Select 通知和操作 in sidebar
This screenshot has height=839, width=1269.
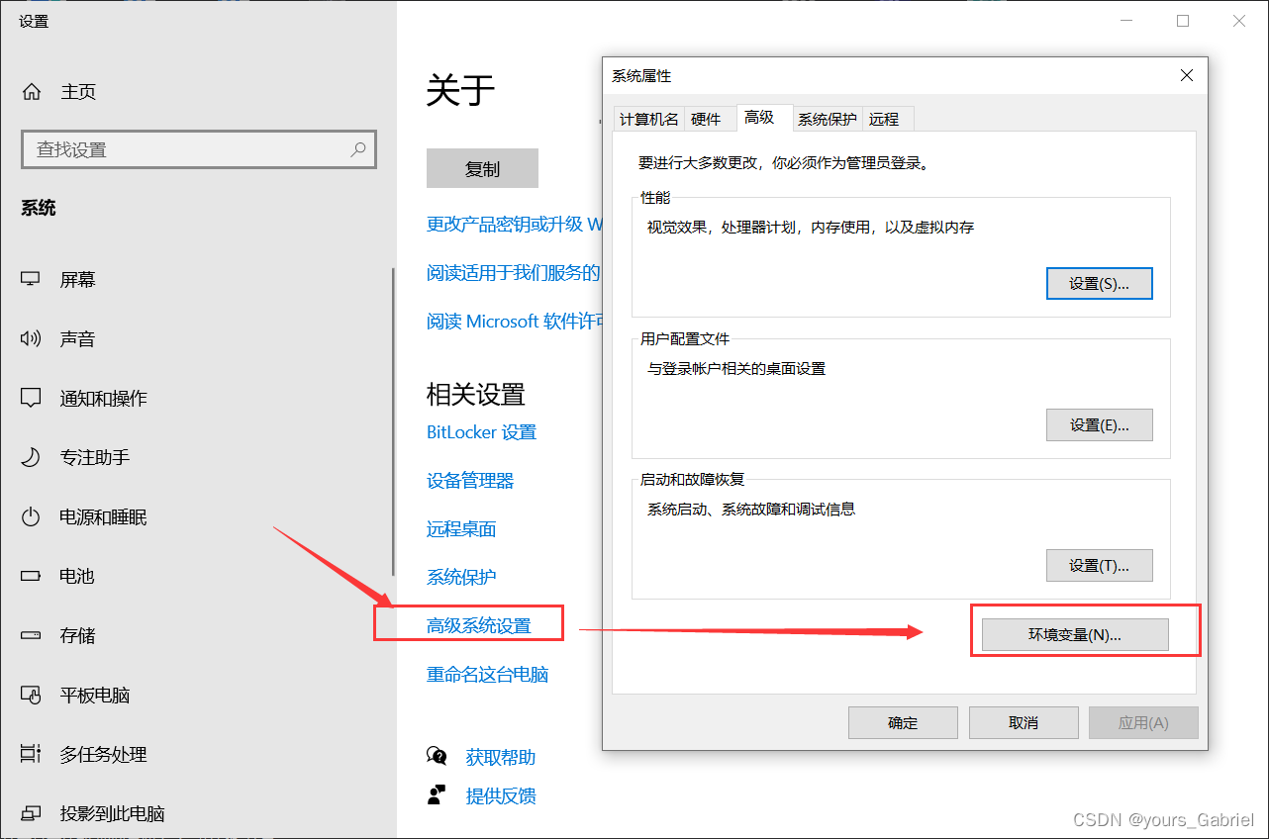click(x=104, y=398)
